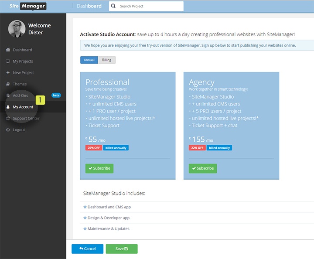Click inside the Search Project field
This screenshot has height=259, width=314.
coord(146,6)
